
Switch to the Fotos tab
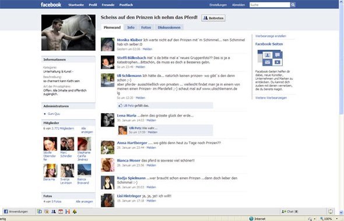coord(146,27)
